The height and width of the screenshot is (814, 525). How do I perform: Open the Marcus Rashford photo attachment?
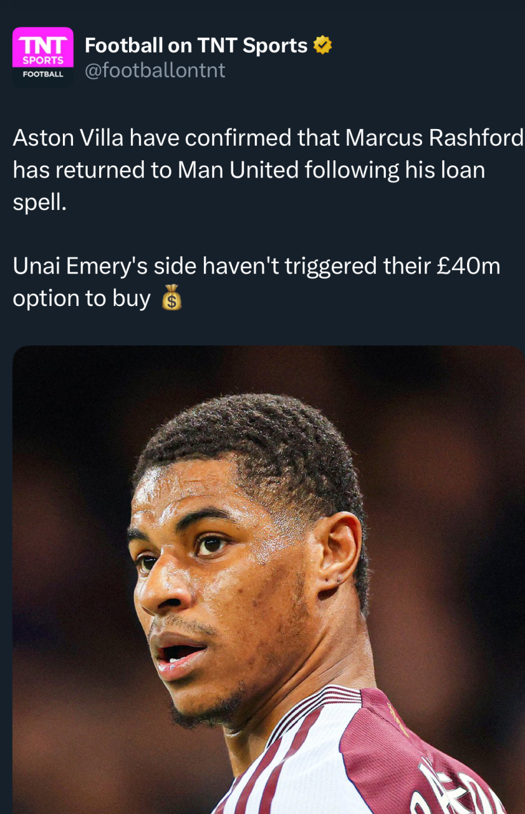269,579
